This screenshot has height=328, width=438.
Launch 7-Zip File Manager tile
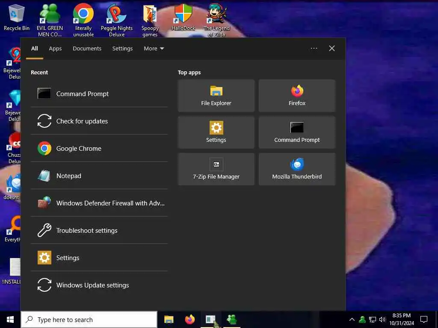click(216, 169)
